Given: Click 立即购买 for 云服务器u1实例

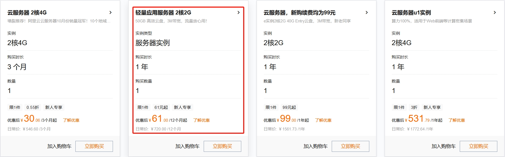Looking at the screenshot, I should (478, 146).
